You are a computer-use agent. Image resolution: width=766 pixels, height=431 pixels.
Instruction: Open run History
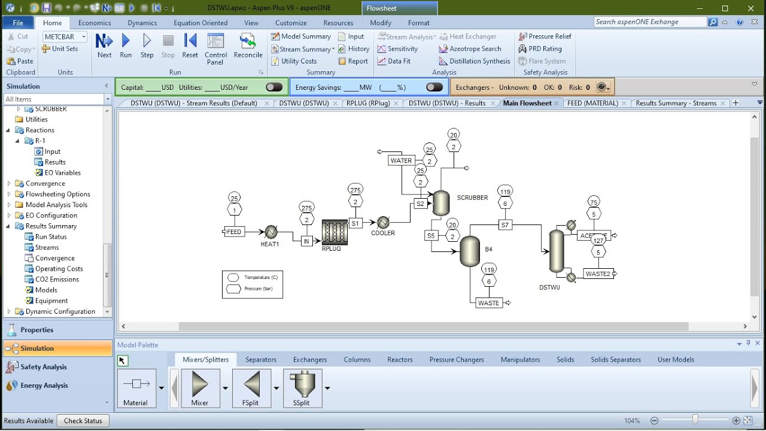coord(354,49)
